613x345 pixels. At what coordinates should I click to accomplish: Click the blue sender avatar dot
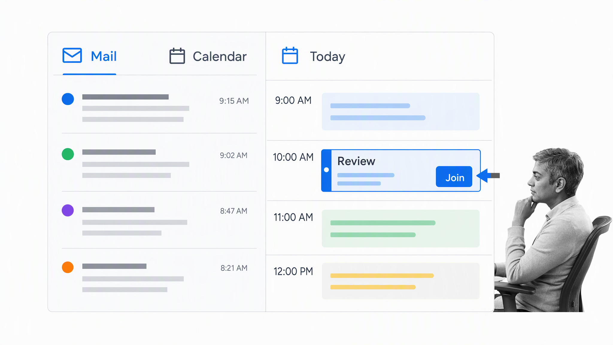coord(68,99)
